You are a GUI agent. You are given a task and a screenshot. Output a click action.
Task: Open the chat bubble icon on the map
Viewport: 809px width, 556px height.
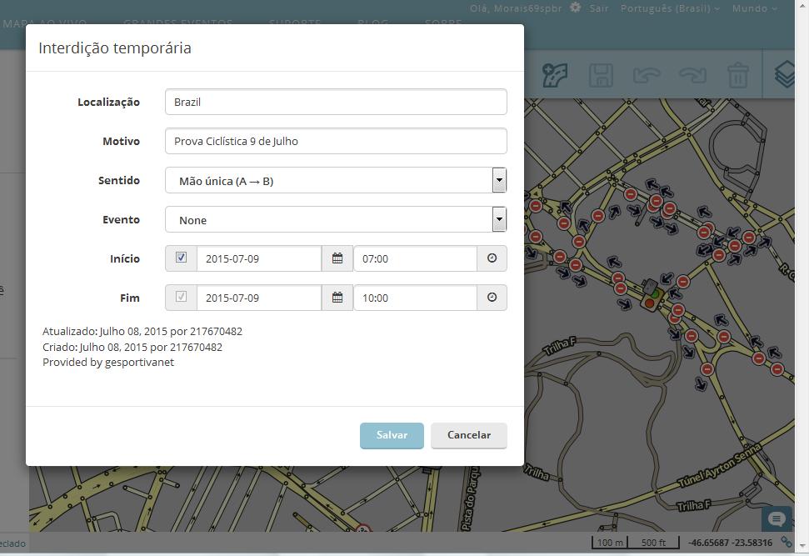(x=776, y=518)
